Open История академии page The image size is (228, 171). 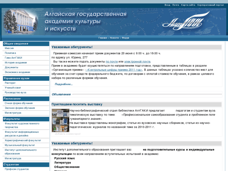click(x=16, y=62)
